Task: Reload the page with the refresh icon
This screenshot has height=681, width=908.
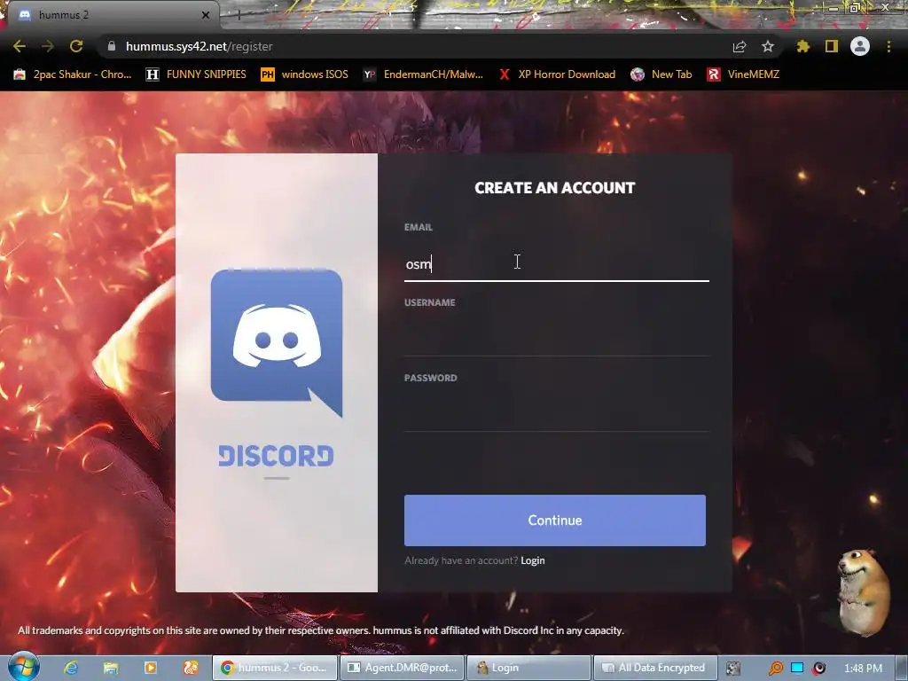Action: click(76, 46)
